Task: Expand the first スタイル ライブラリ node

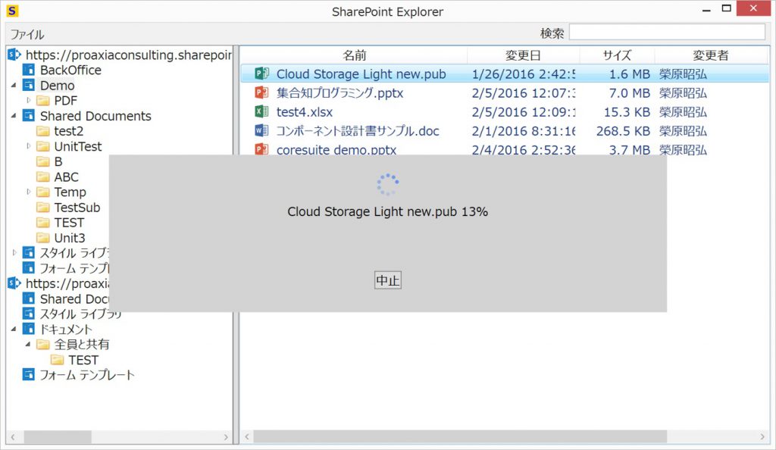Action: (x=14, y=253)
